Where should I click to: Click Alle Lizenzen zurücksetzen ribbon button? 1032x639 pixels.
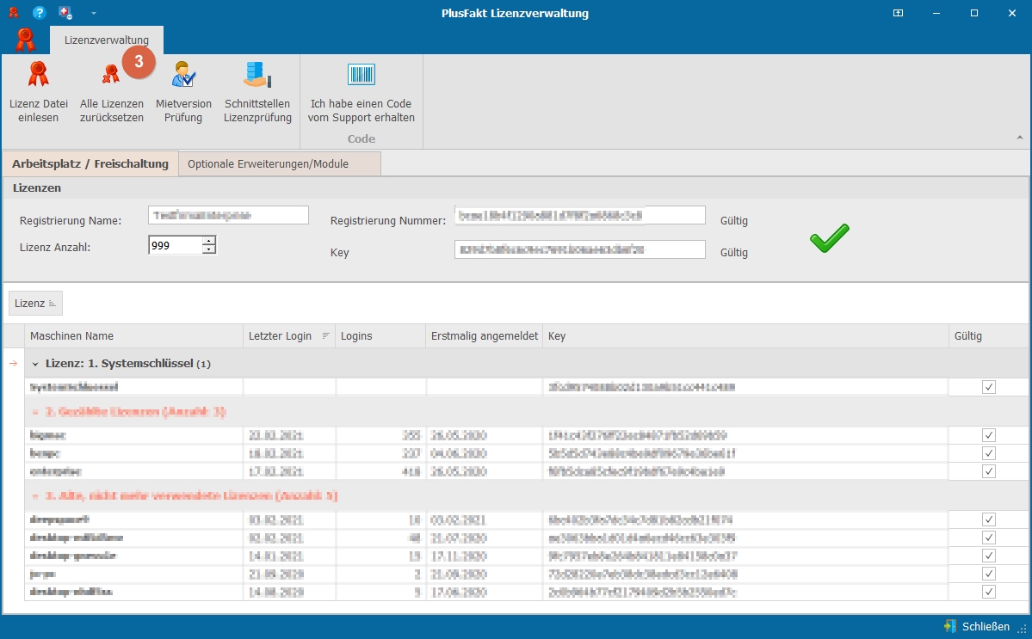[112, 92]
